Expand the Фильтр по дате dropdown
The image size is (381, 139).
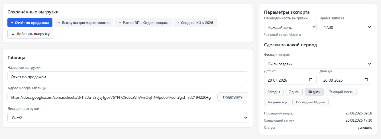[318, 64]
